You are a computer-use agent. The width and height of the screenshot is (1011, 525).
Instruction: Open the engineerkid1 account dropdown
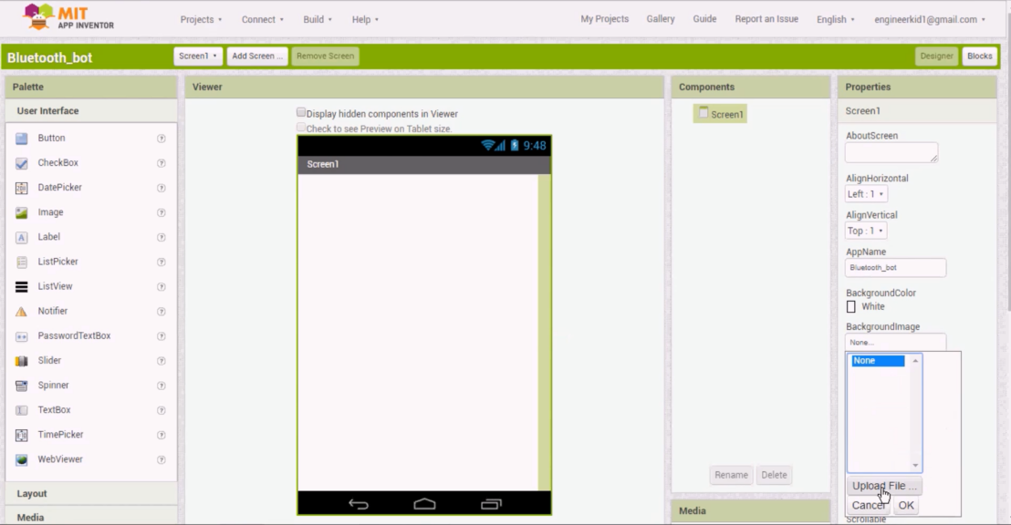pos(930,19)
